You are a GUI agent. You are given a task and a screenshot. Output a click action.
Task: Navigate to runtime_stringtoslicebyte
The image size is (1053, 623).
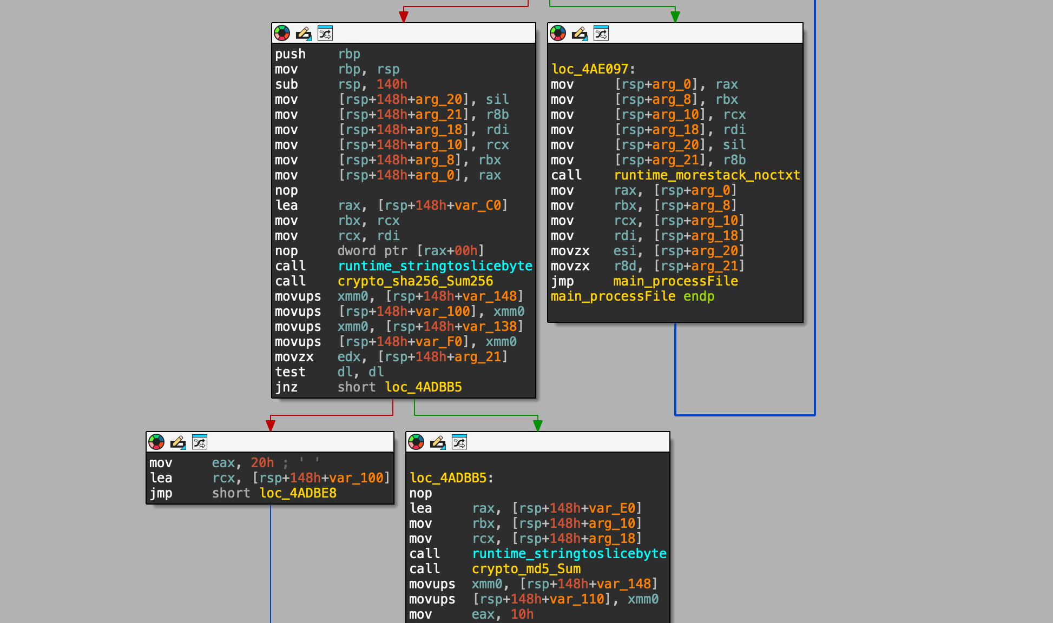[434, 266]
